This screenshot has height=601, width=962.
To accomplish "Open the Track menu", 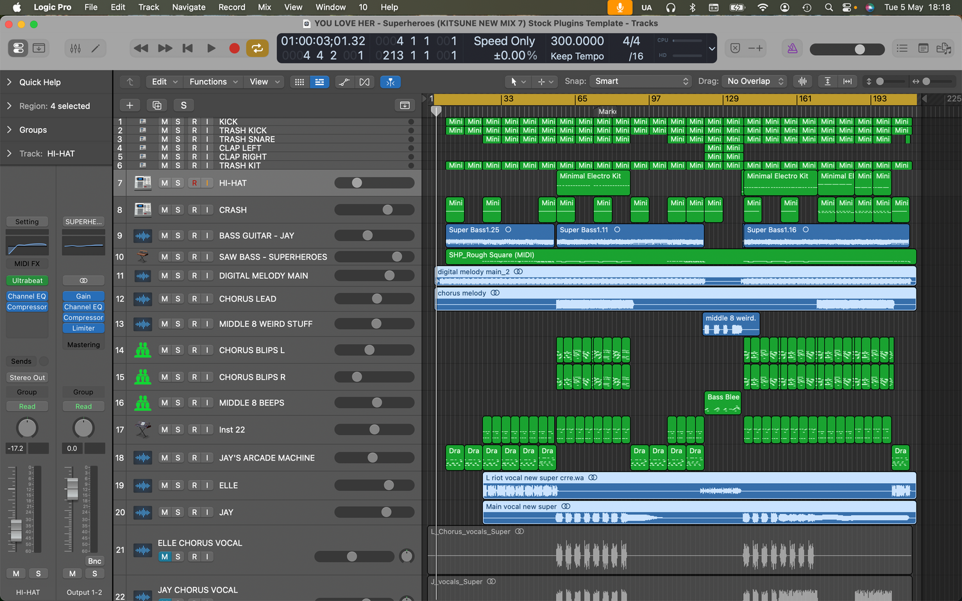I will tap(148, 7).
